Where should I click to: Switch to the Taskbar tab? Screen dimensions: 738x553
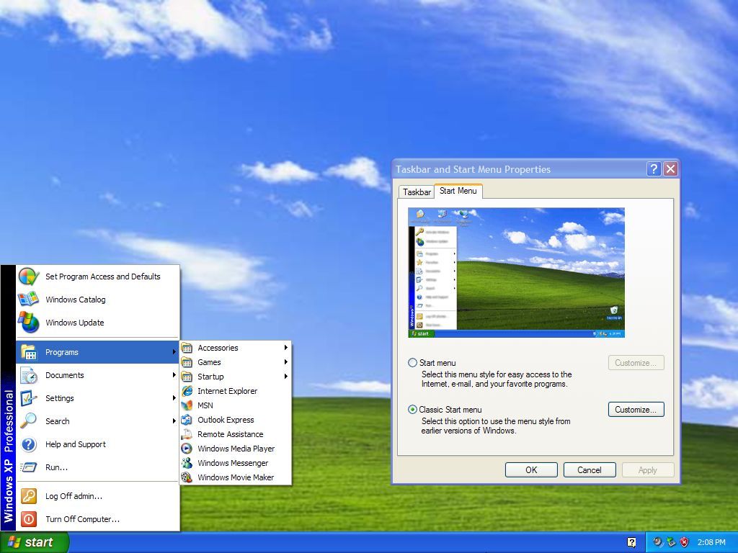coord(417,192)
